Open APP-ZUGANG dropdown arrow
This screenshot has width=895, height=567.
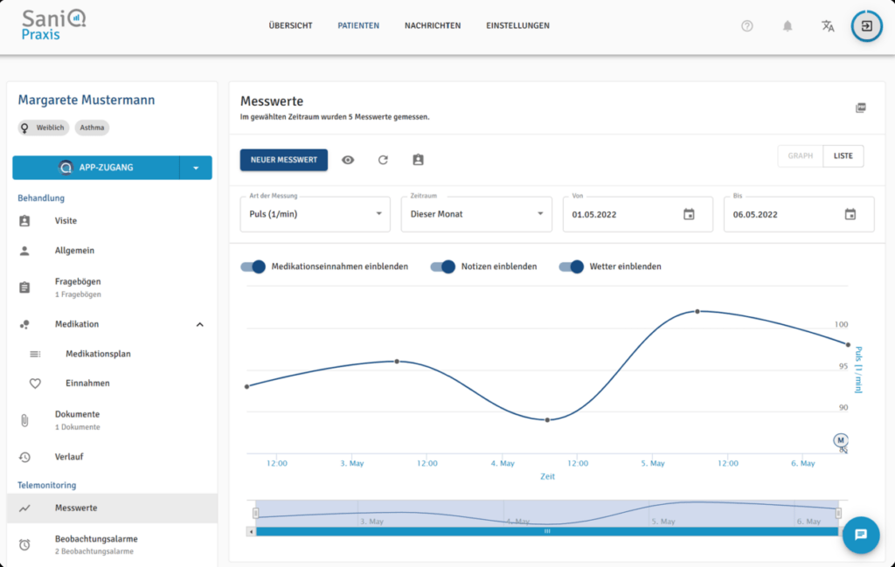click(x=196, y=168)
